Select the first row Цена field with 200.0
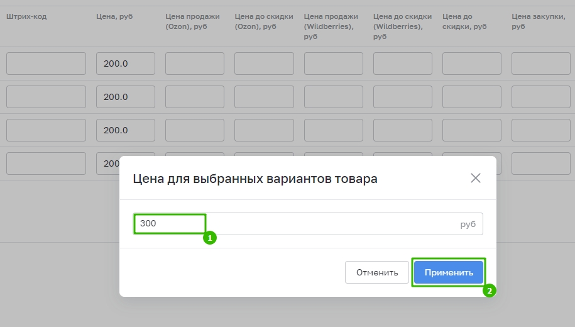The image size is (575, 327). pyautogui.click(x=126, y=64)
